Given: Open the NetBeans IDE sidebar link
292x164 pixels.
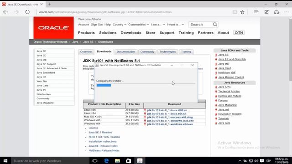Looking at the screenshot, I should coord(227,73).
